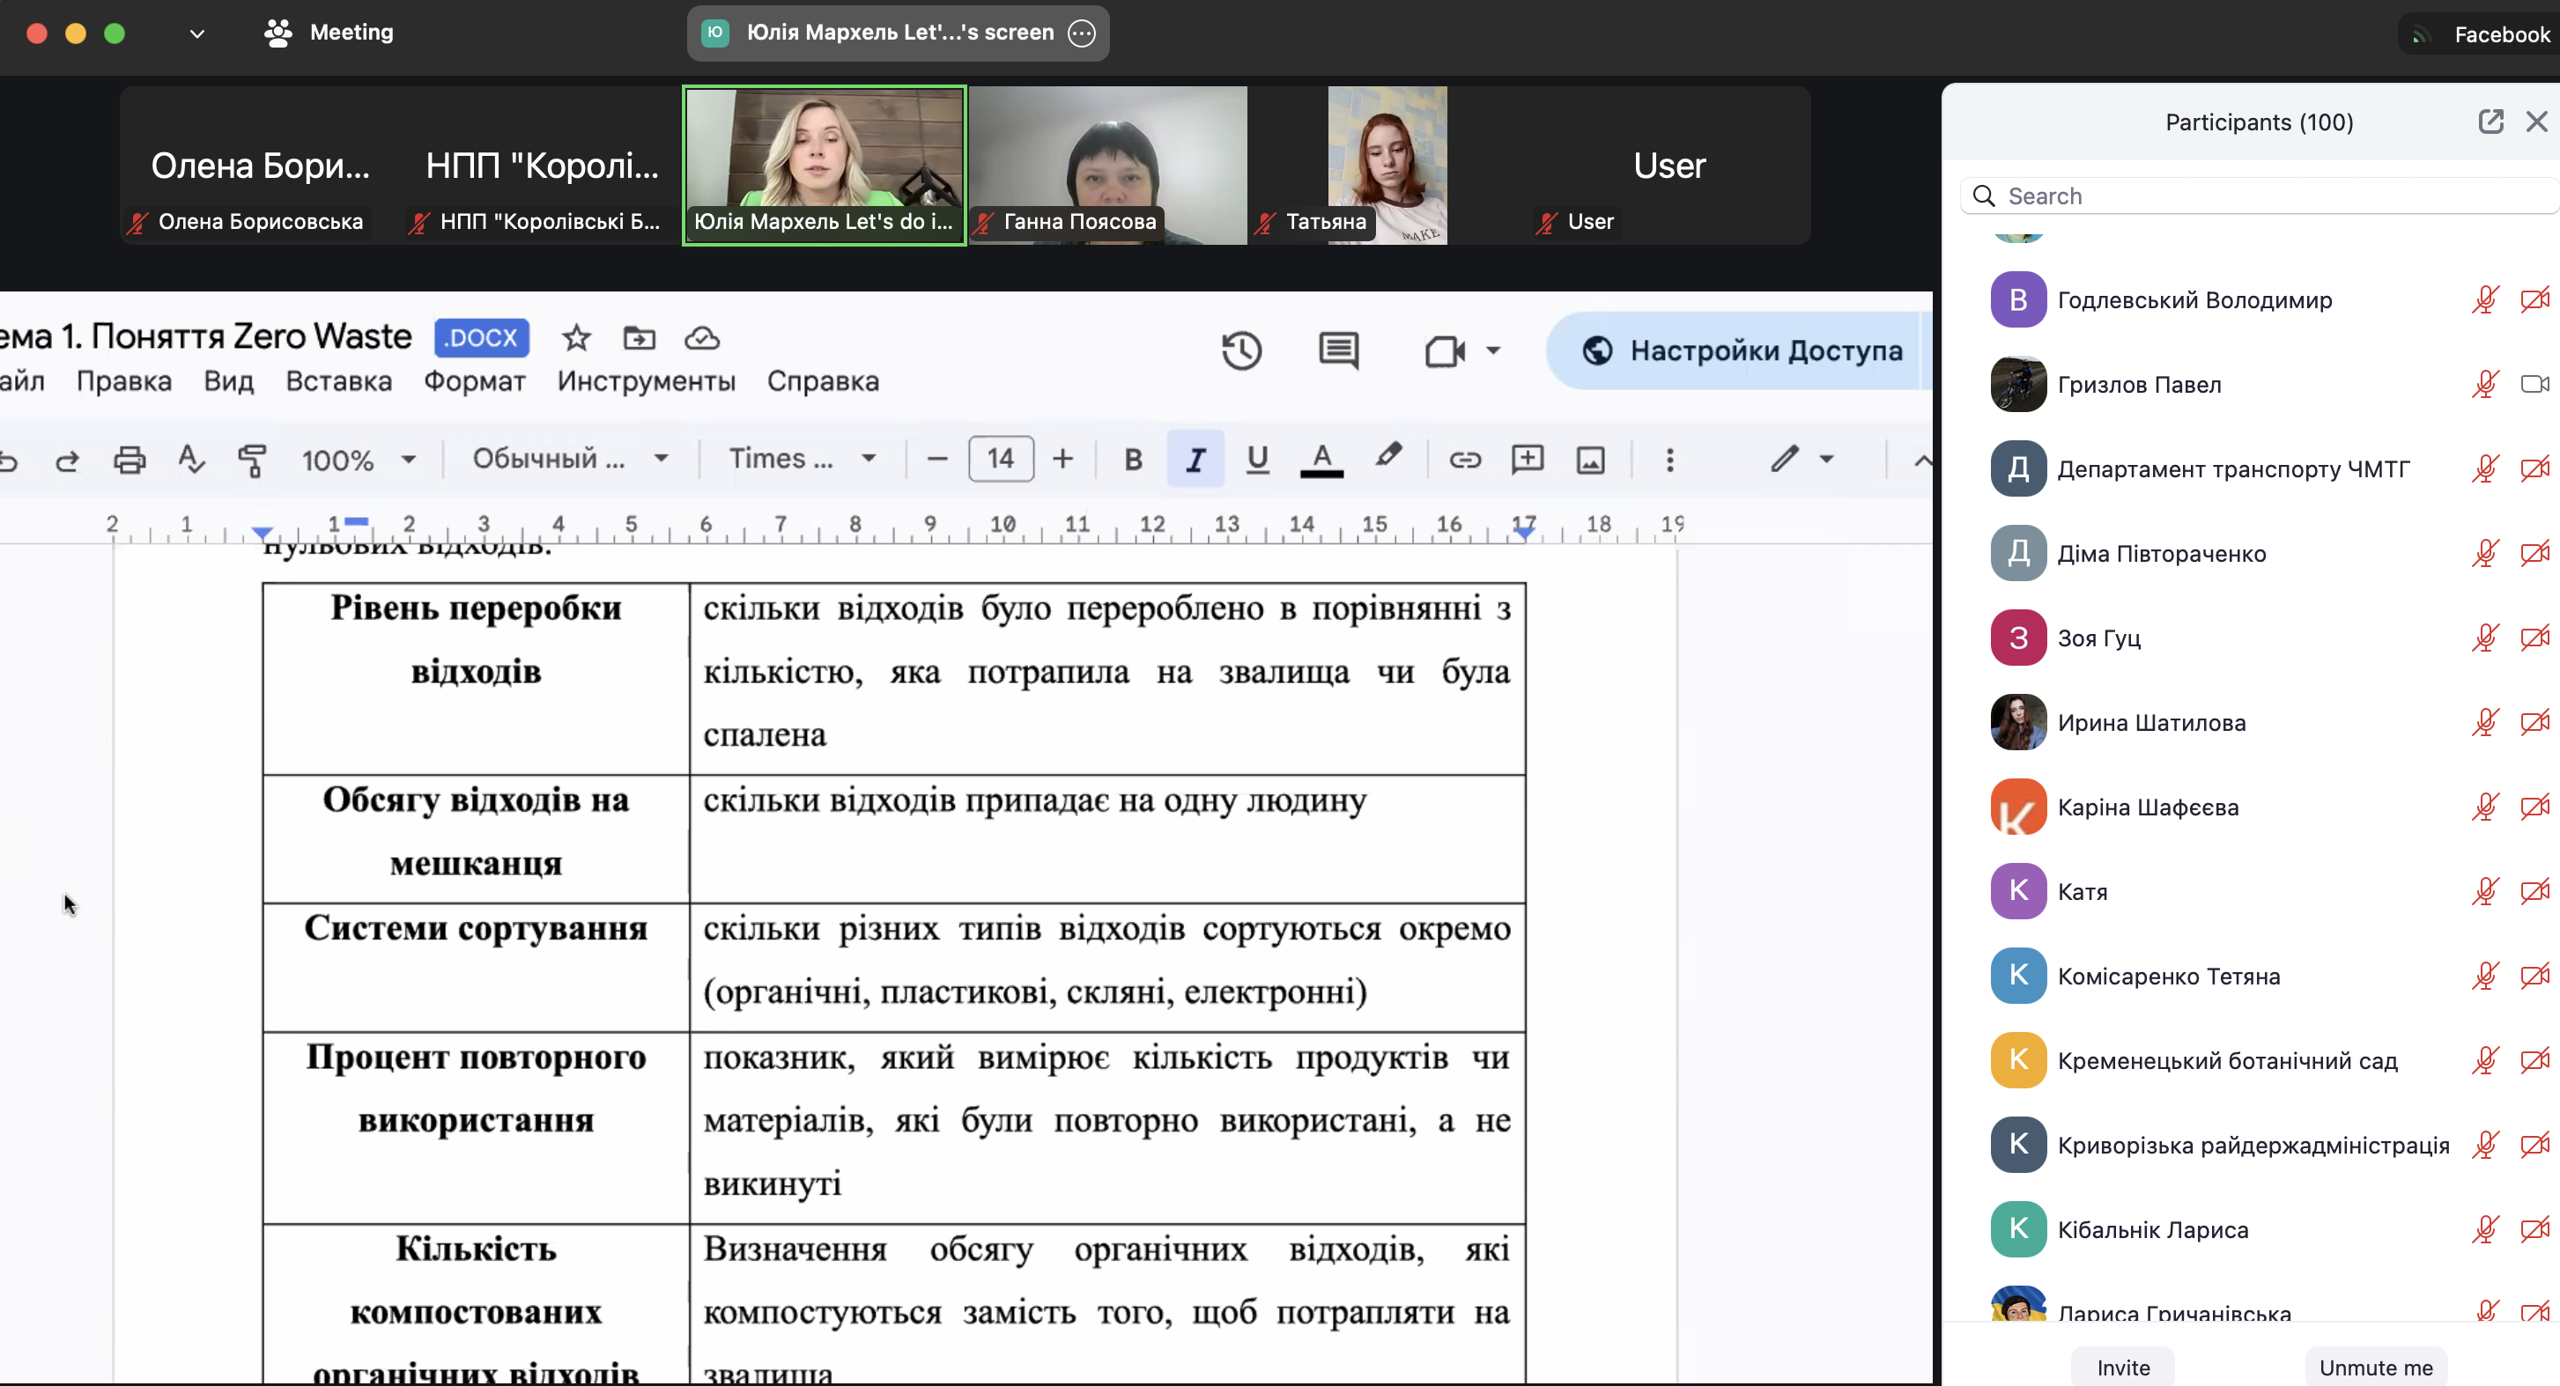The height and width of the screenshot is (1386, 2560).
Task: Open version history clock icon
Action: (x=1241, y=350)
